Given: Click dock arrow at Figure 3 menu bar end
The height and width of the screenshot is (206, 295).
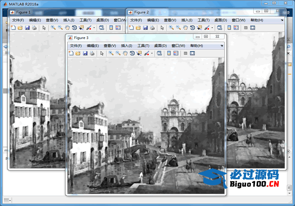Looking at the screenshot, I should click(222, 46).
